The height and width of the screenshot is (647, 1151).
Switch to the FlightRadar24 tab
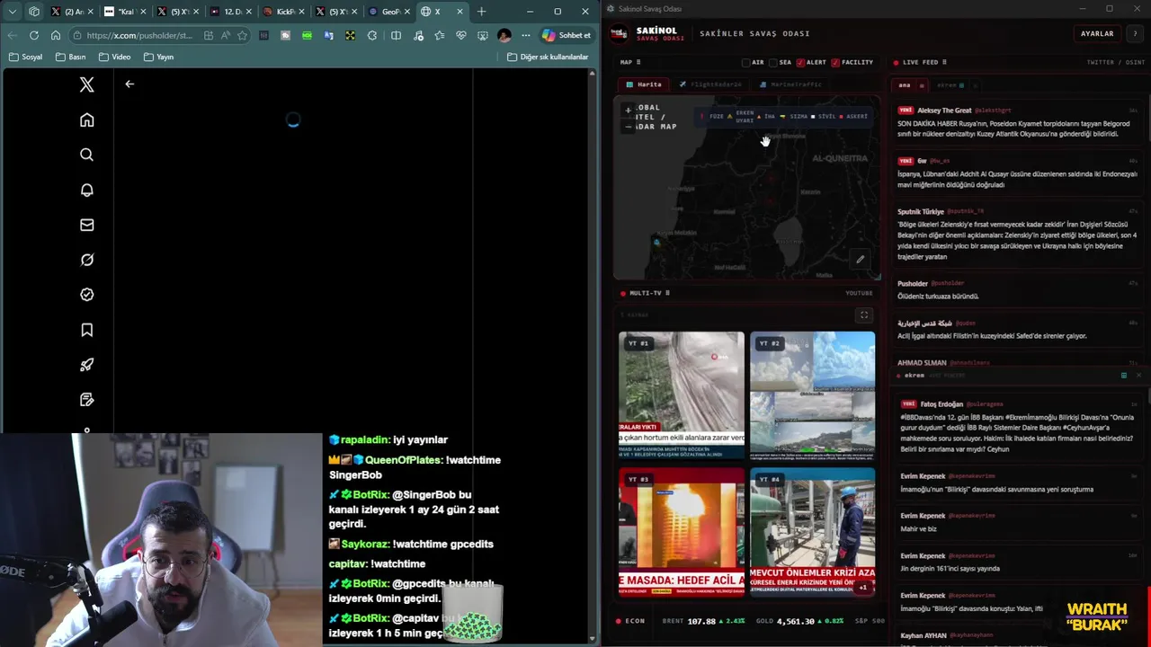[710, 84]
